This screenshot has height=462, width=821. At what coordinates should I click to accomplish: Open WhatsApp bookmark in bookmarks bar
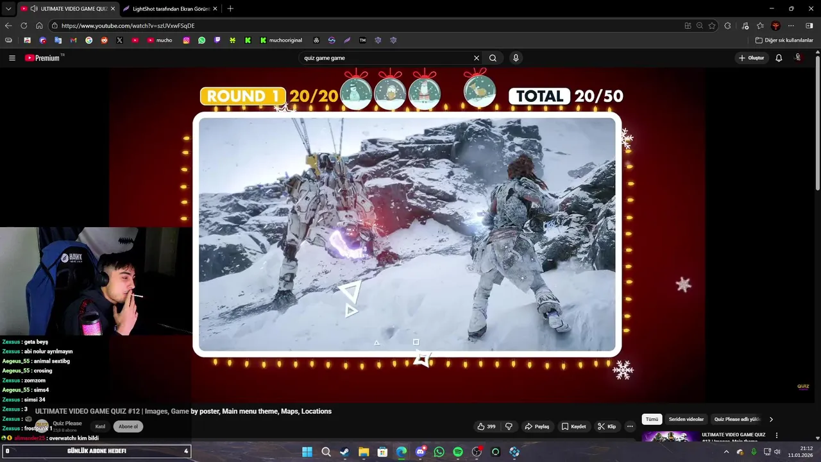pyautogui.click(x=201, y=40)
